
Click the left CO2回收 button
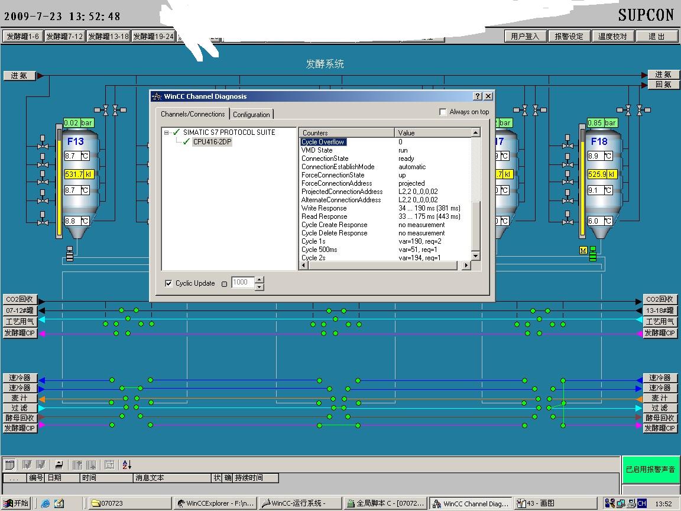pyautogui.click(x=20, y=299)
